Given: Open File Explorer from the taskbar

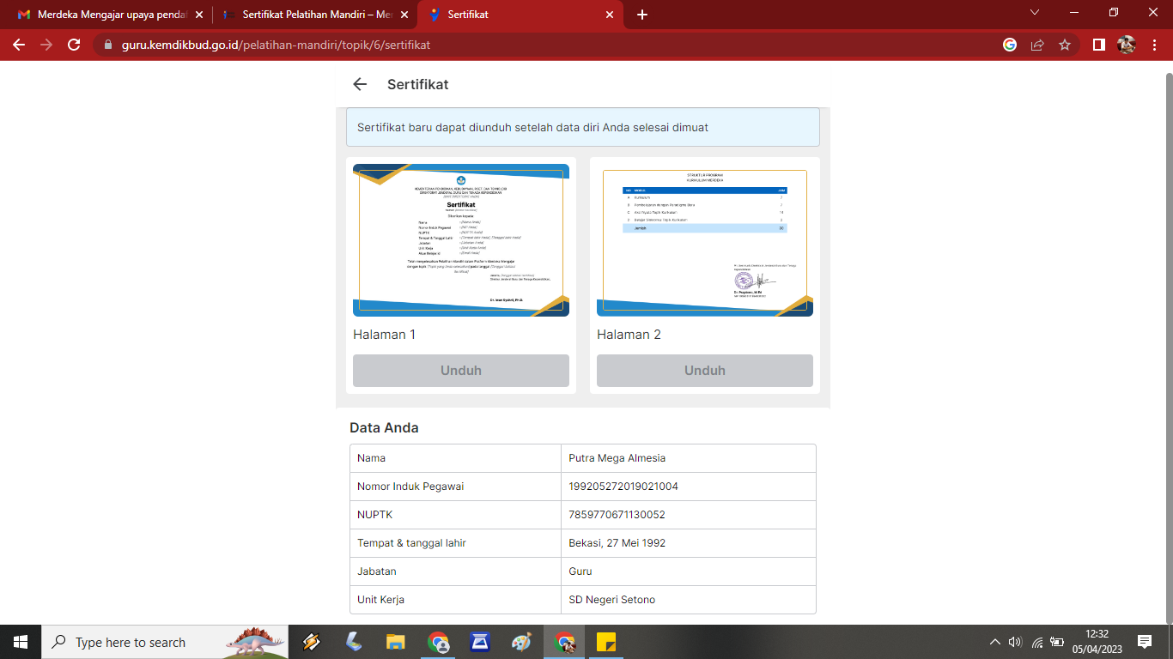Looking at the screenshot, I should coord(395,642).
